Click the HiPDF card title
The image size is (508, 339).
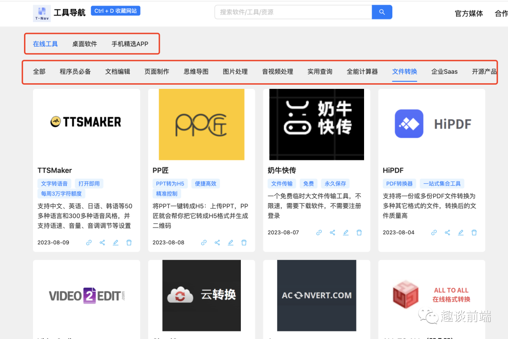pyautogui.click(x=393, y=170)
